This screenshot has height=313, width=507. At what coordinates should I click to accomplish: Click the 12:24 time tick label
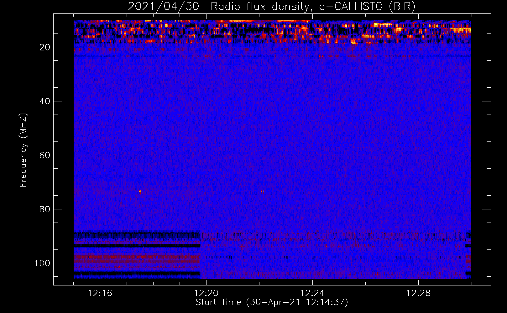(312, 293)
